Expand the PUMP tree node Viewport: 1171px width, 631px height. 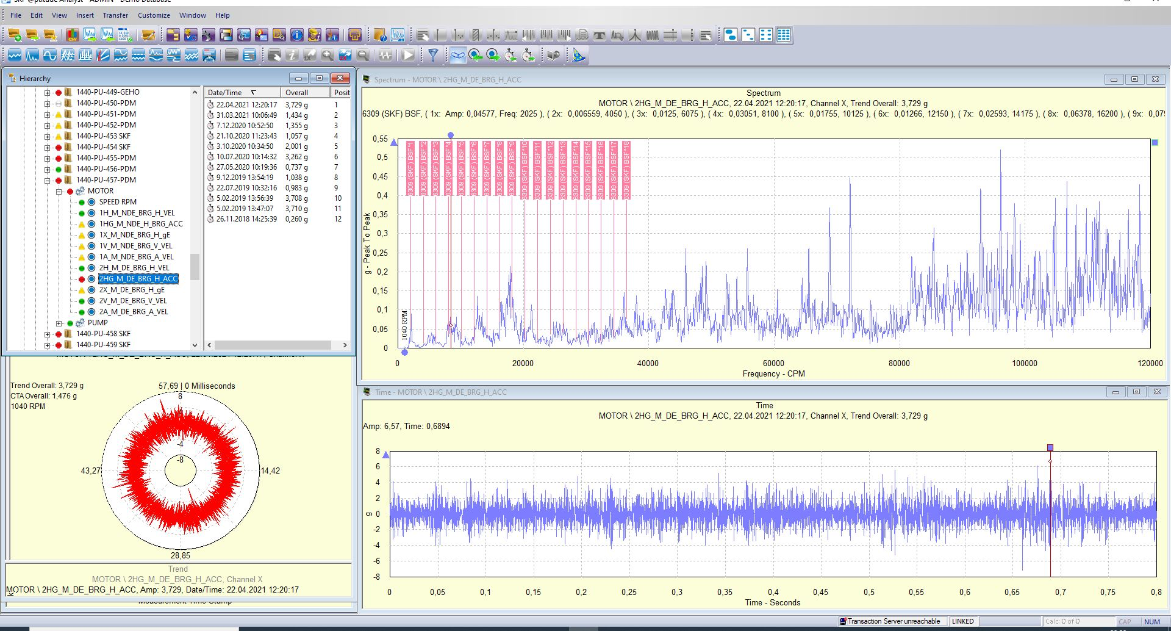(59, 323)
